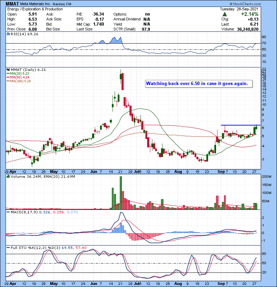
Task: Click the MA(50) 4.14 legend entry
Action: (18, 77)
